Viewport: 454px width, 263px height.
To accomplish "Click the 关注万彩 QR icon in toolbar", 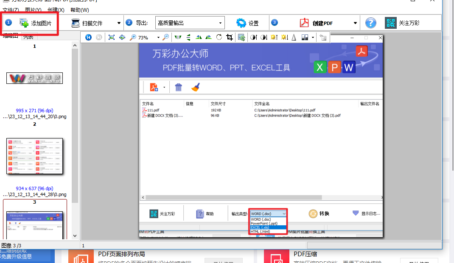I will click(390, 22).
